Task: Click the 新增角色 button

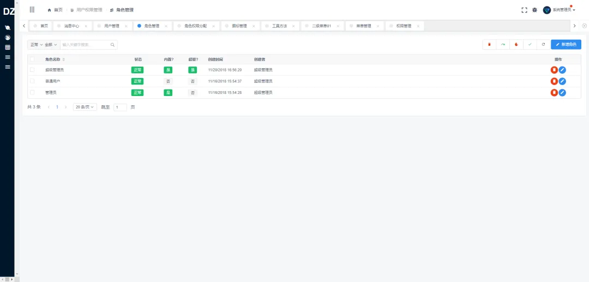Action: tap(566, 44)
